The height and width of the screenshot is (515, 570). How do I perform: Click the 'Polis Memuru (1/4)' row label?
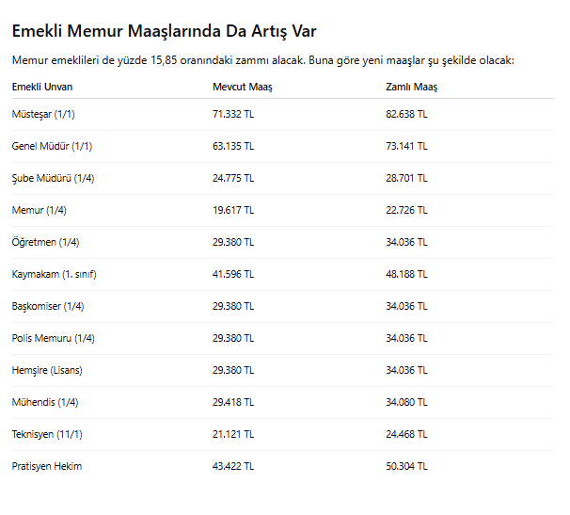(53, 338)
